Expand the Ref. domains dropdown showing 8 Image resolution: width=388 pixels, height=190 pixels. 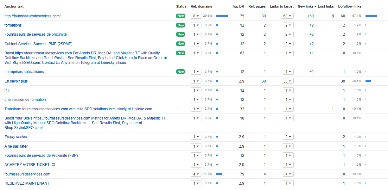tap(196, 16)
